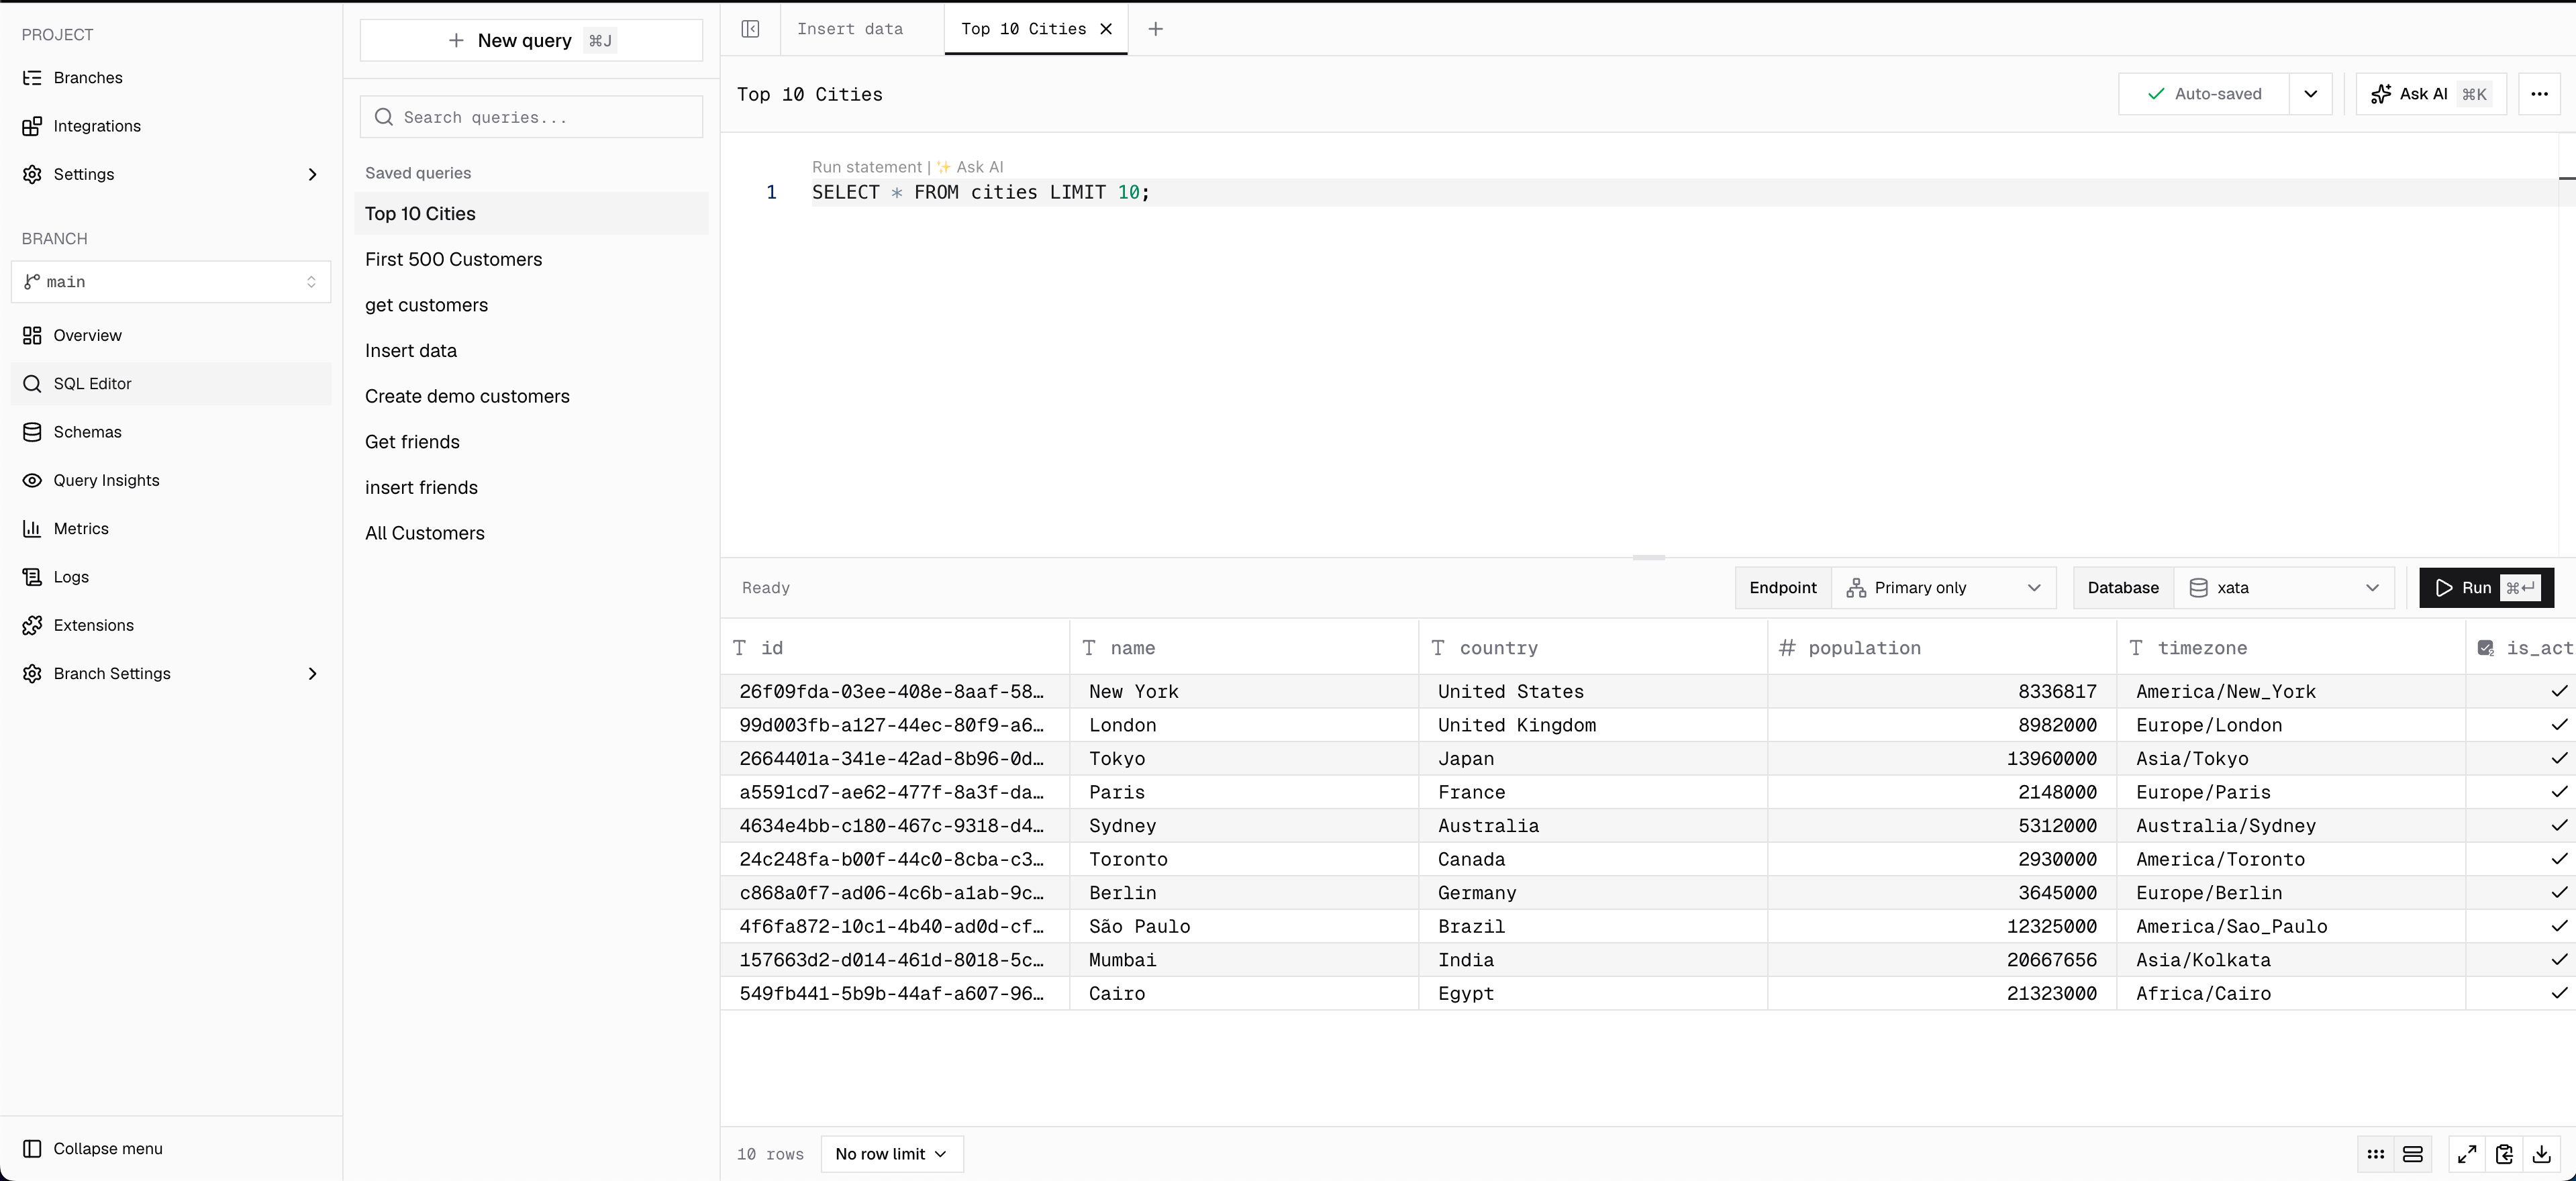Screen dimensions: 2576x1181
Task: Open Query Insights section
Action: coord(171,481)
